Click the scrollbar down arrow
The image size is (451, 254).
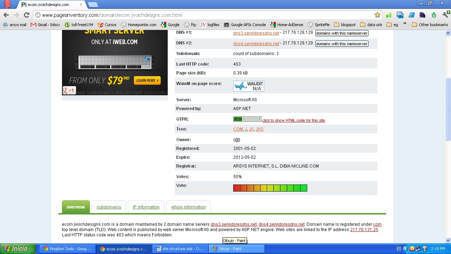(x=448, y=241)
